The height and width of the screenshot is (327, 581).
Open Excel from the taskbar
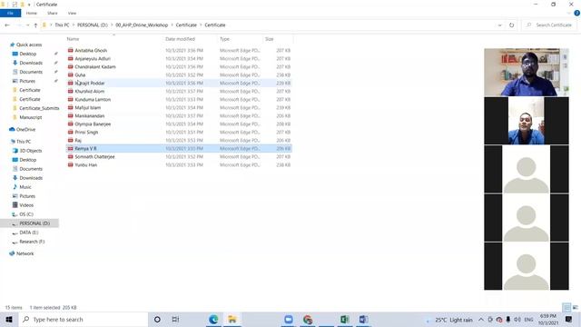pyautogui.click(x=345, y=319)
